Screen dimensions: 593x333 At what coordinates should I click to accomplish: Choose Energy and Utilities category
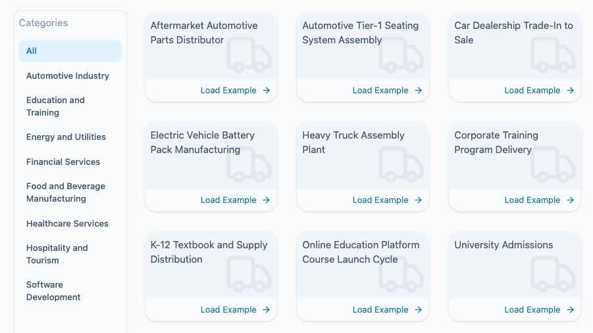(66, 137)
